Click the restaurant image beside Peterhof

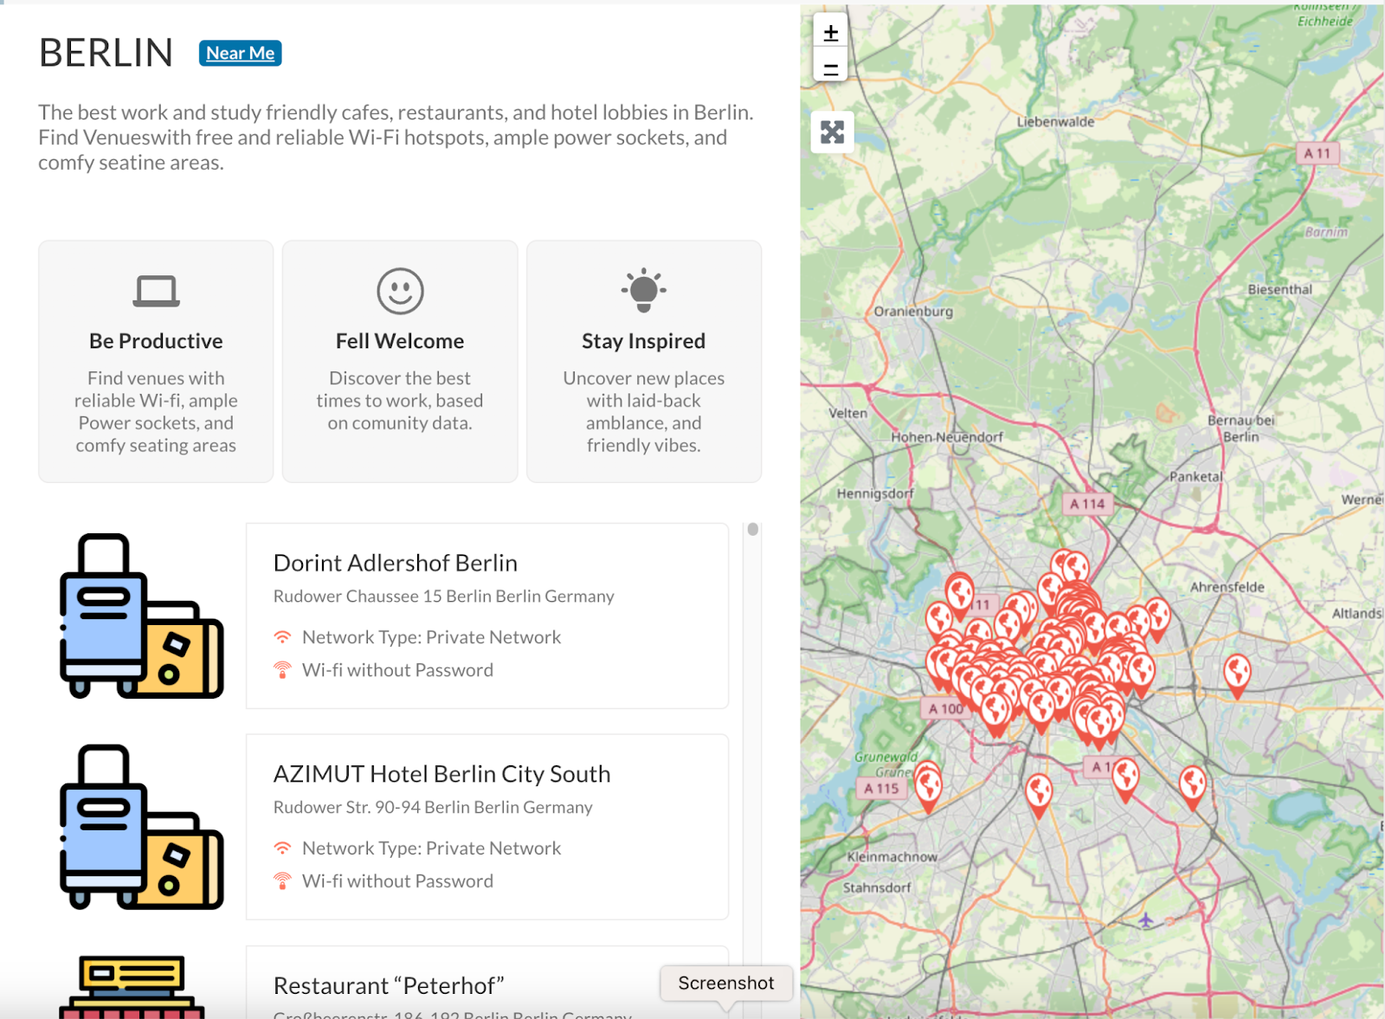(132, 987)
